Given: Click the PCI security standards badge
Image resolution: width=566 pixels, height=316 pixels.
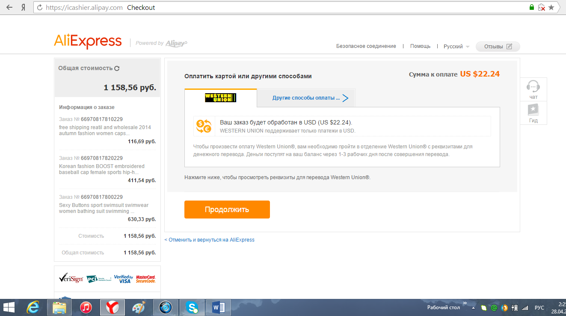Looking at the screenshot, I should (x=98, y=279).
